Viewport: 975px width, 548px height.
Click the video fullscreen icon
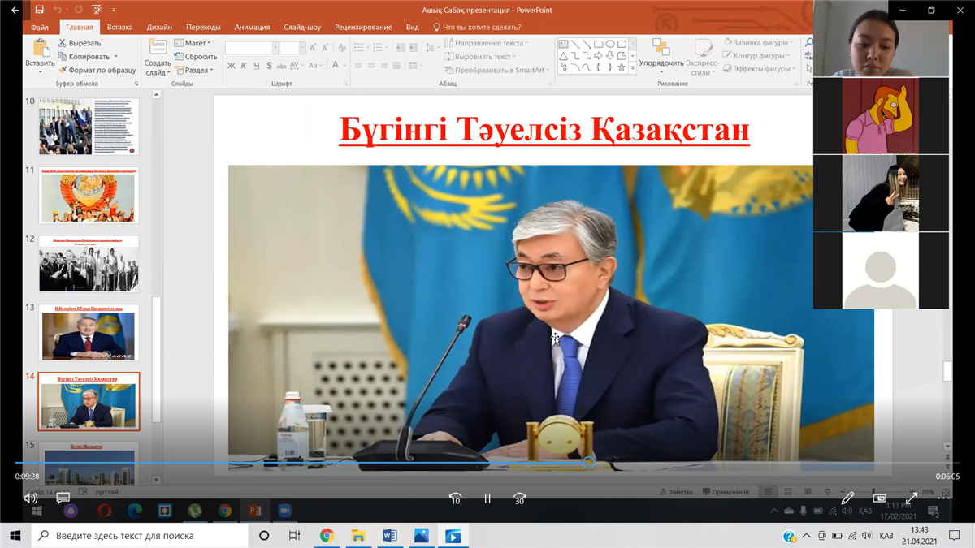click(x=912, y=498)
